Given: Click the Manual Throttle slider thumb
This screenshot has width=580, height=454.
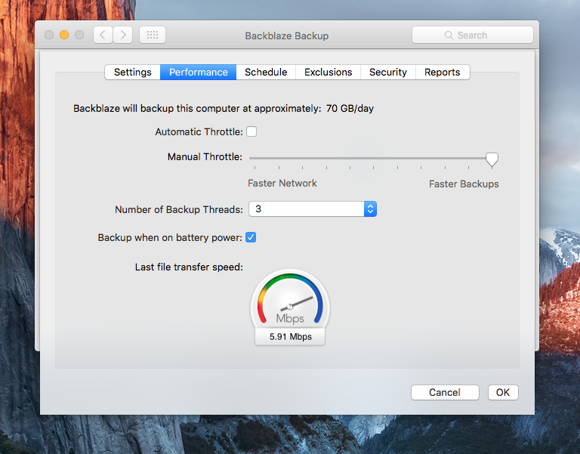Looking at the screenshot, I should pos(492,160).
